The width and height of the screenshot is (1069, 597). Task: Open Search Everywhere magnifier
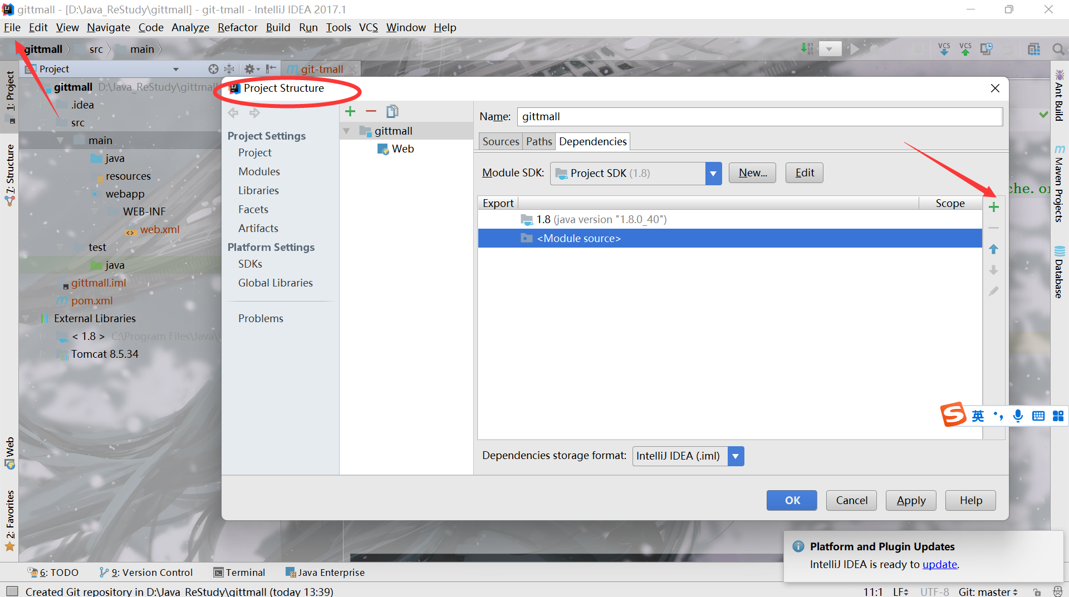1058,49
